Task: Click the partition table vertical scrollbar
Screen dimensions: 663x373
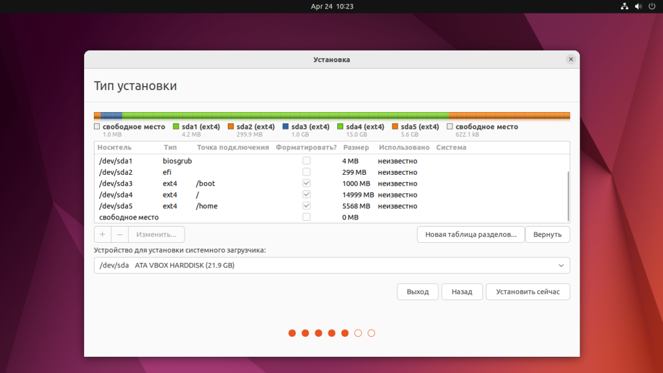Action: tap(568, 194)
